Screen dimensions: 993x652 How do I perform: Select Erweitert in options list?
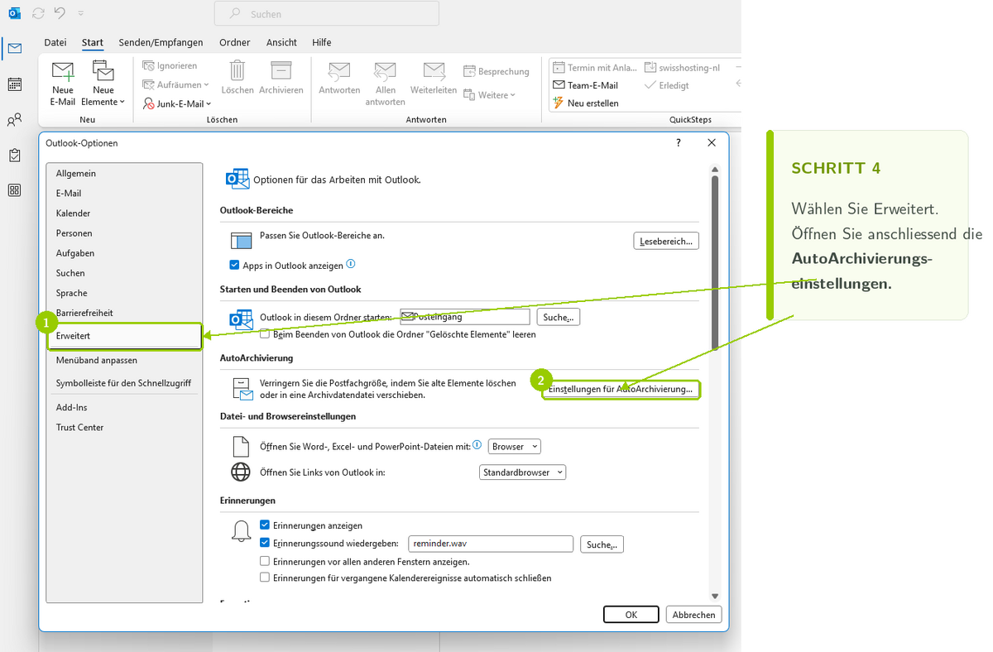point(124,337)
